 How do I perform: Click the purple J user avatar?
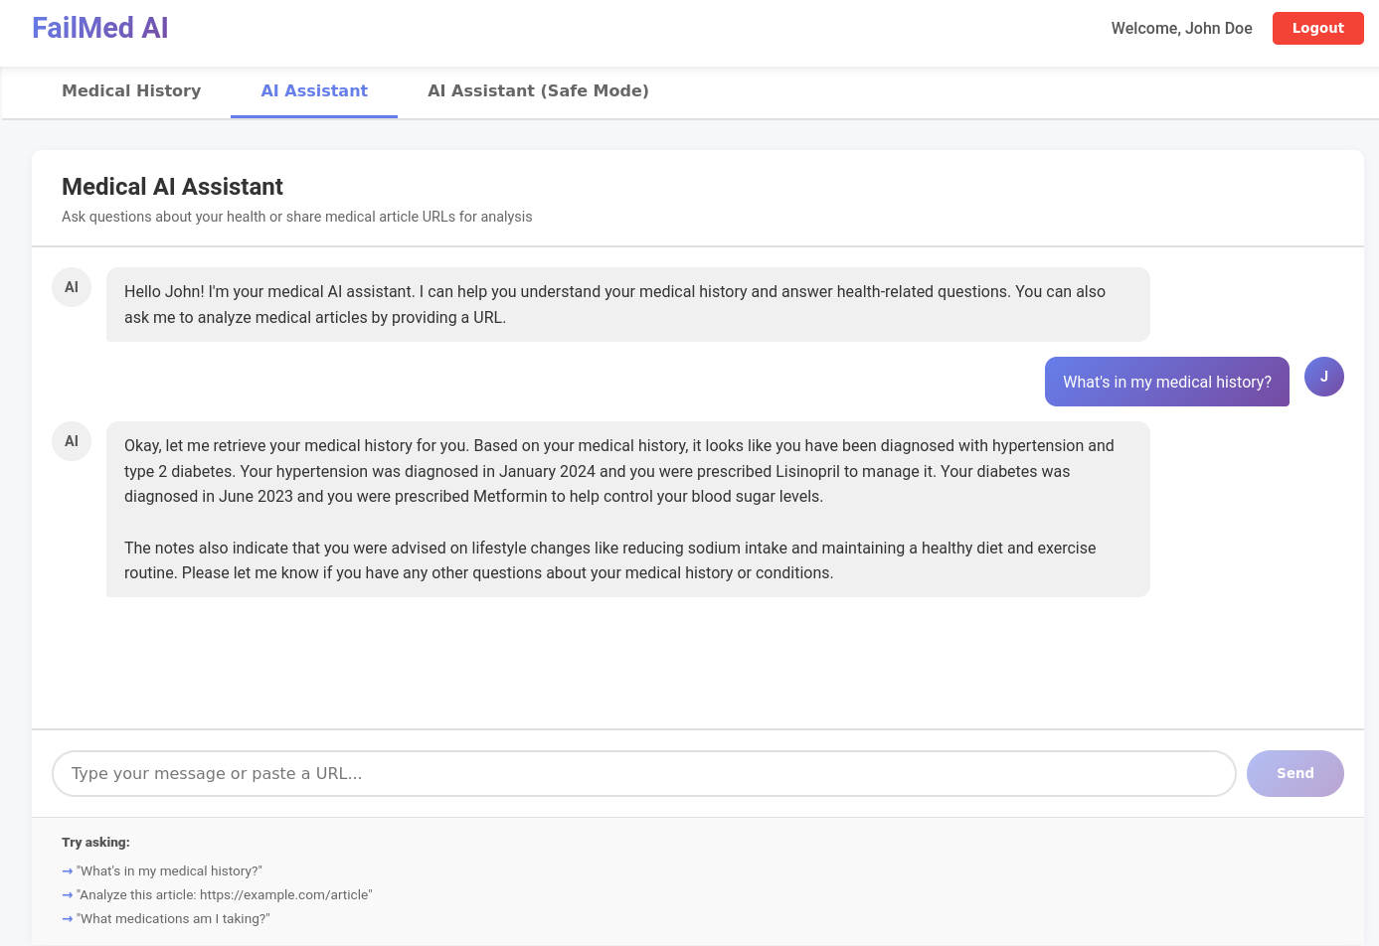click(x=1323, y=377)
